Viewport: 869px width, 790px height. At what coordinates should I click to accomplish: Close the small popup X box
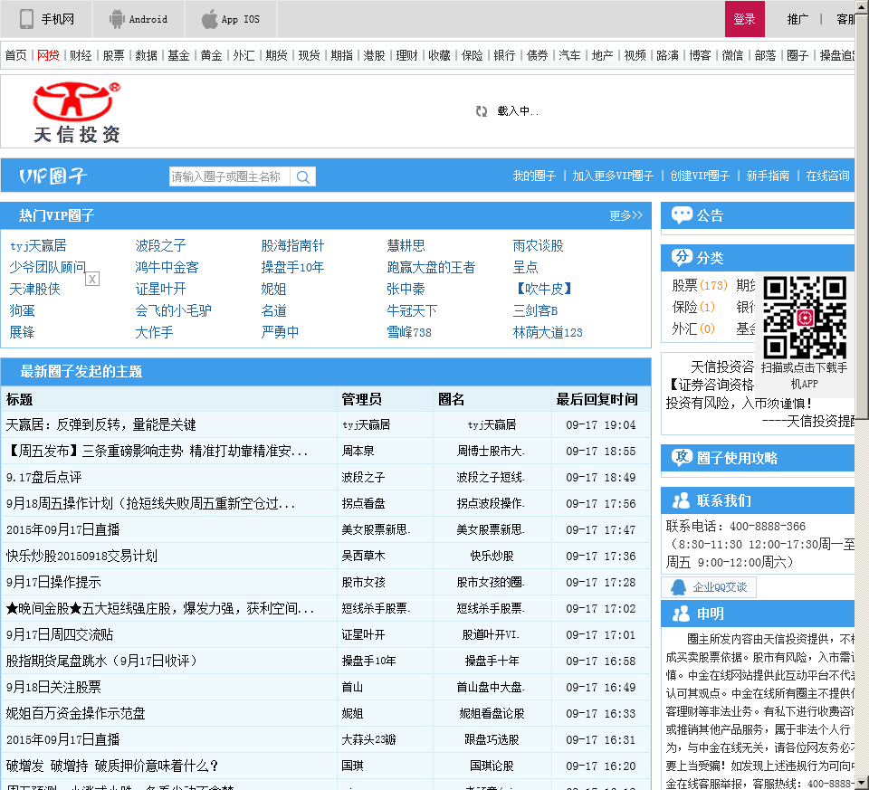coord(92,279)
